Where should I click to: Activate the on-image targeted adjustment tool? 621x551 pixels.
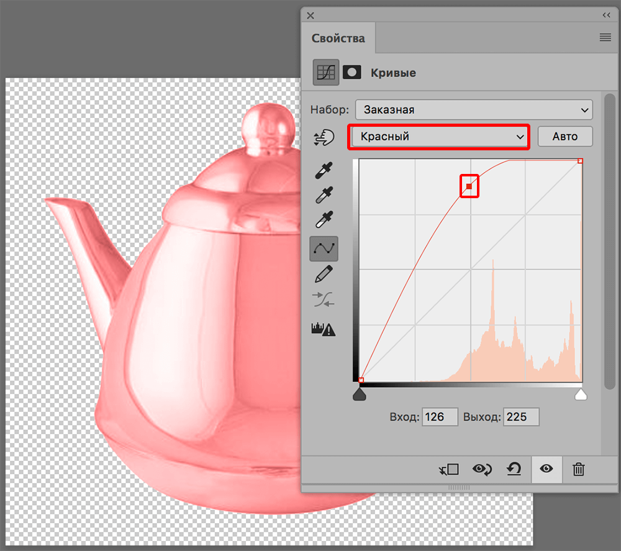pos(324,137)
